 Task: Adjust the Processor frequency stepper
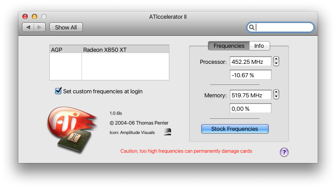click(276, 61)
